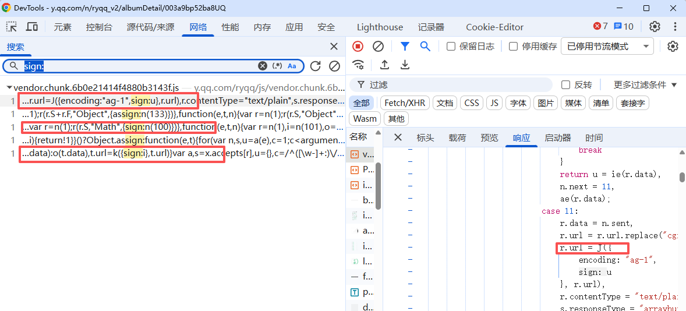This screenshot has width=686, height=311.
Task: Open the Lighthouse tab
Action: coord(380,27)
